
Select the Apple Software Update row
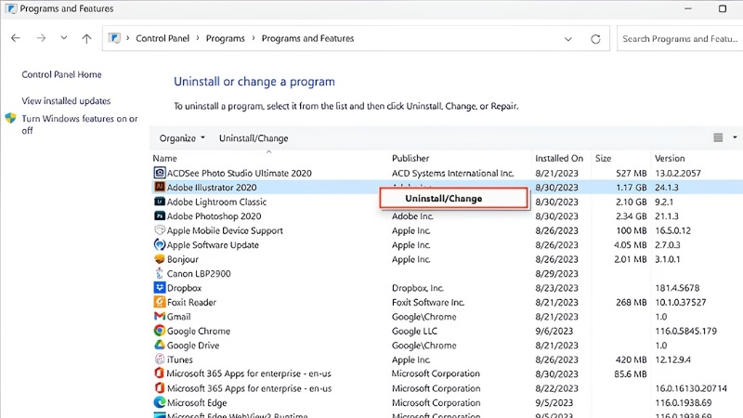coord(447,244)
